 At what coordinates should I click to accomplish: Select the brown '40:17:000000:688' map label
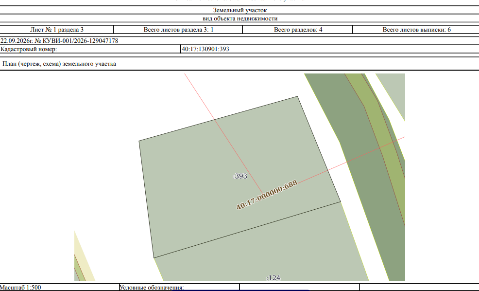coord(267,195)
